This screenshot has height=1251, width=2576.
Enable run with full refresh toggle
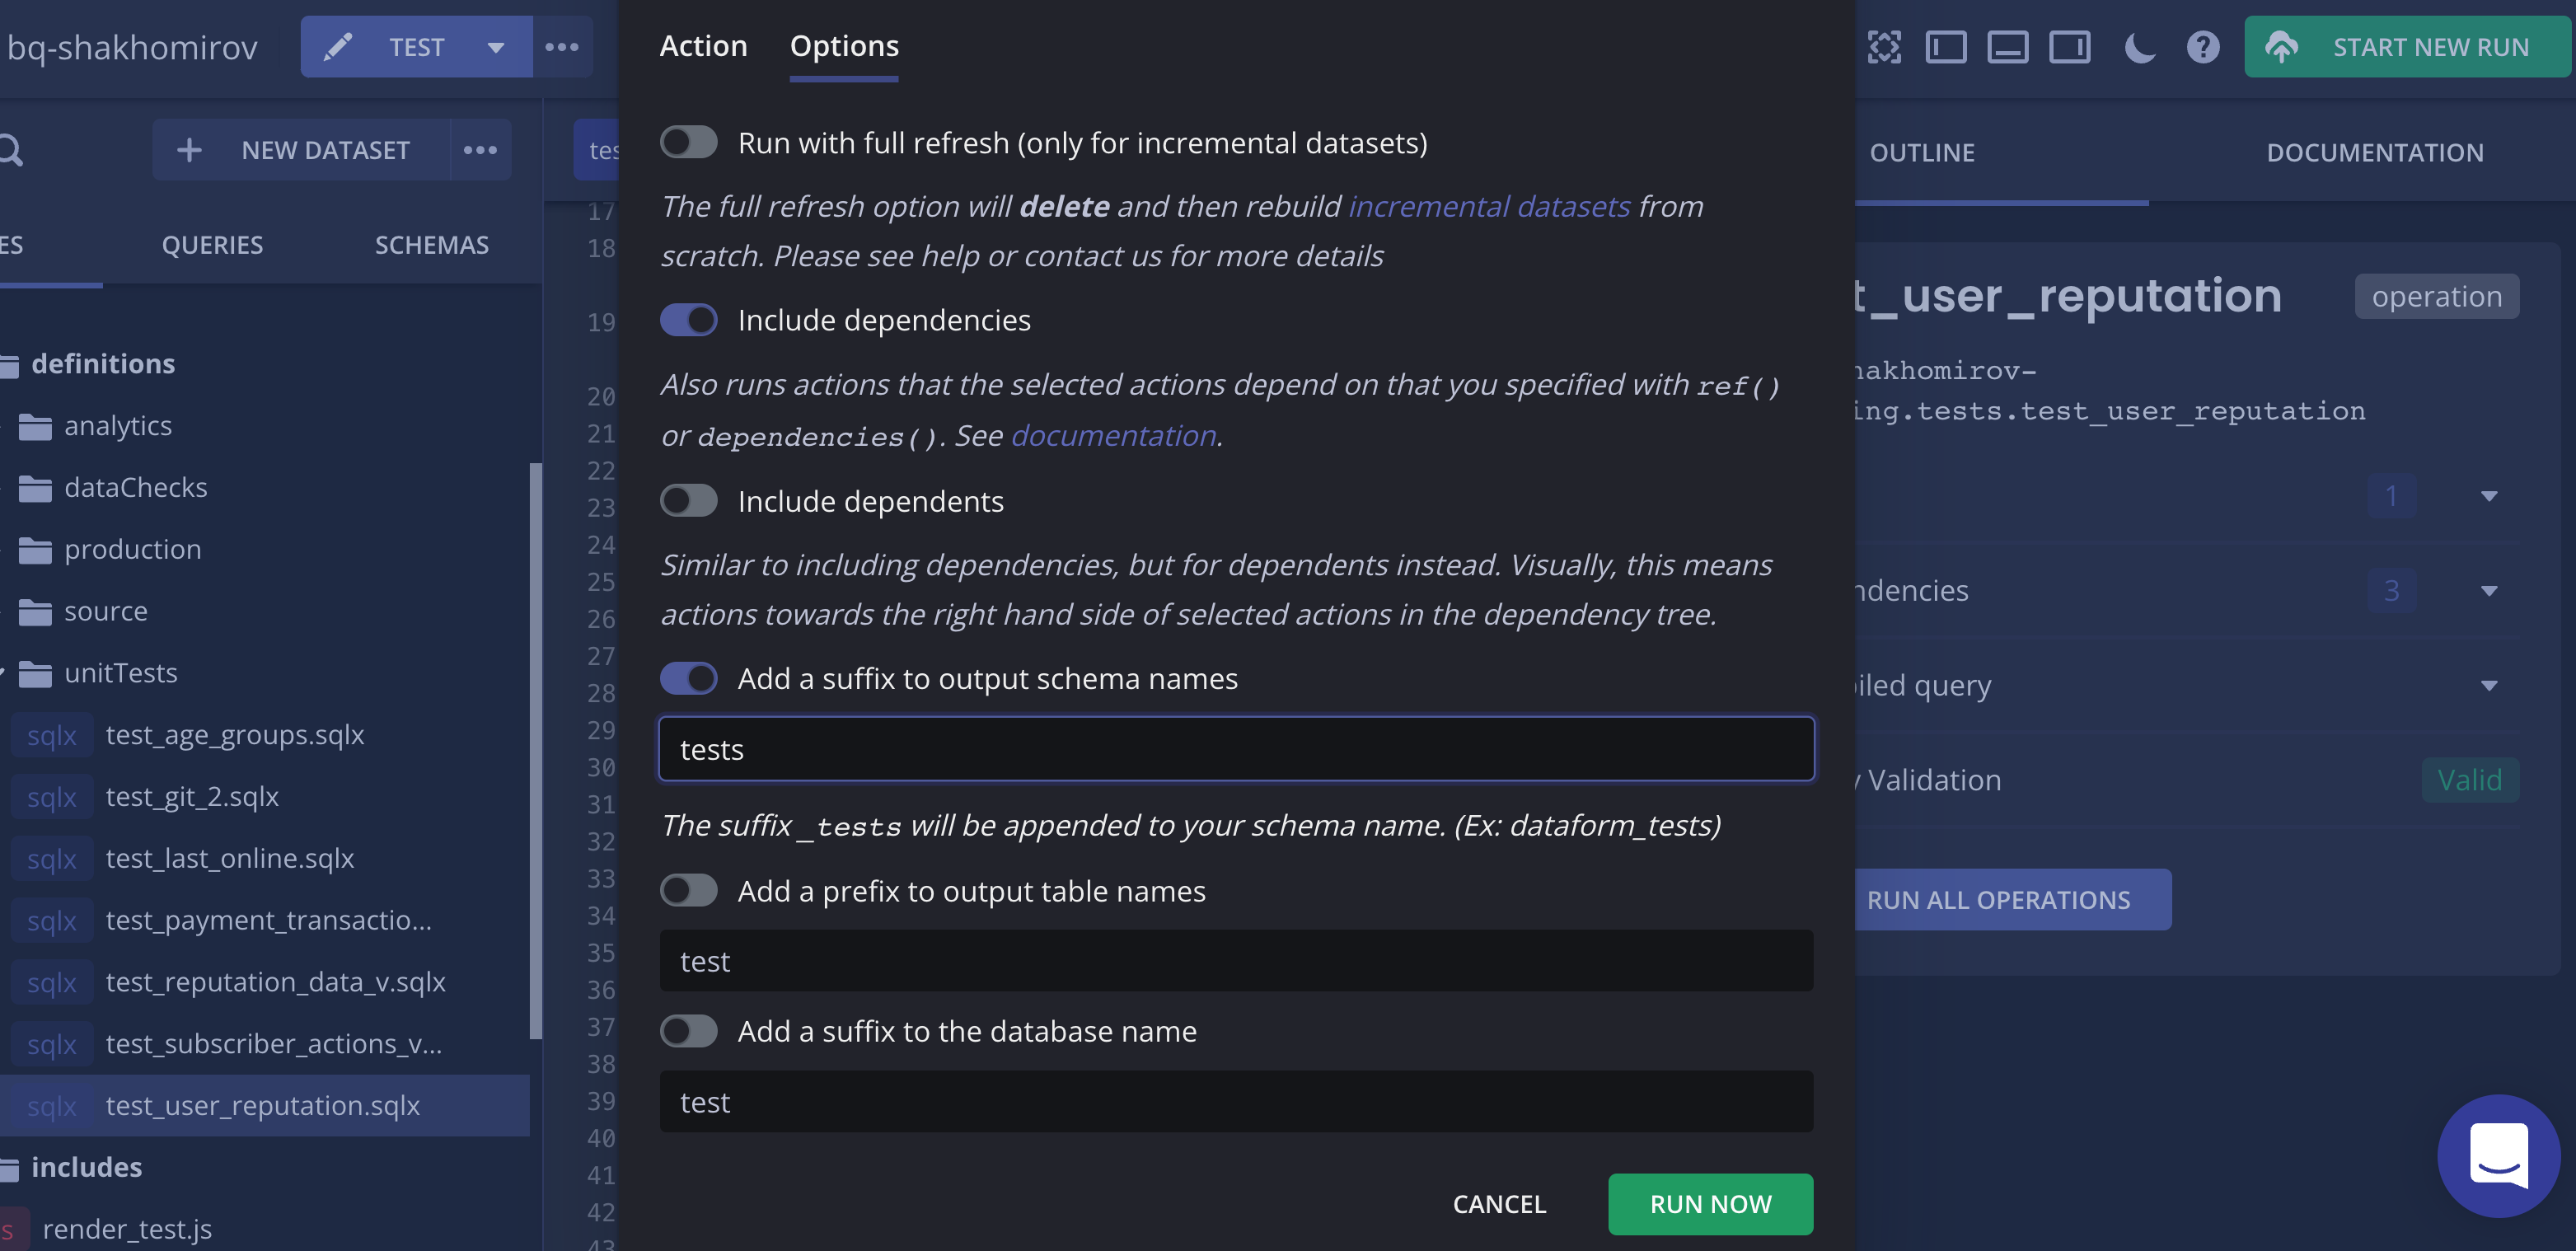click(x=689, y=143)
